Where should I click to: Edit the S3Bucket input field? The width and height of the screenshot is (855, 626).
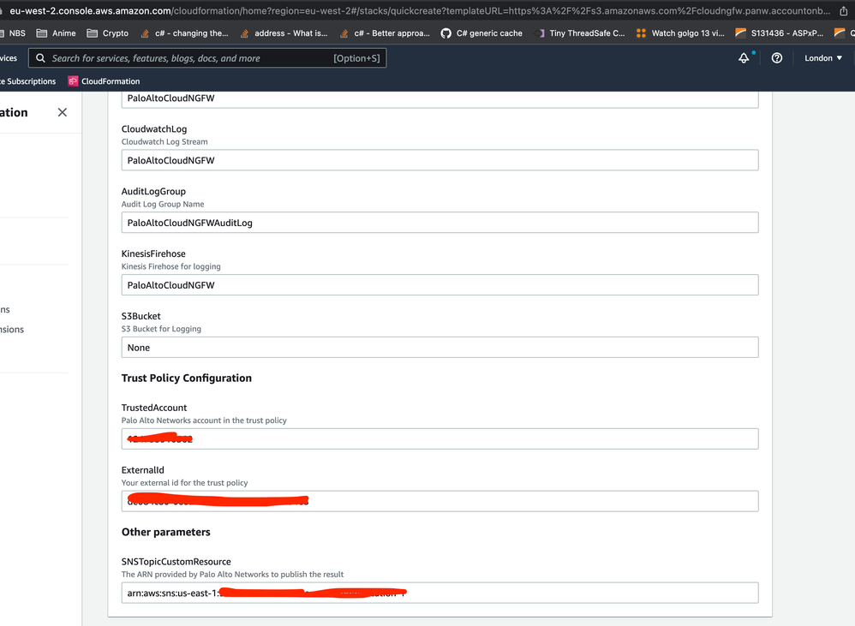point(440,347)
